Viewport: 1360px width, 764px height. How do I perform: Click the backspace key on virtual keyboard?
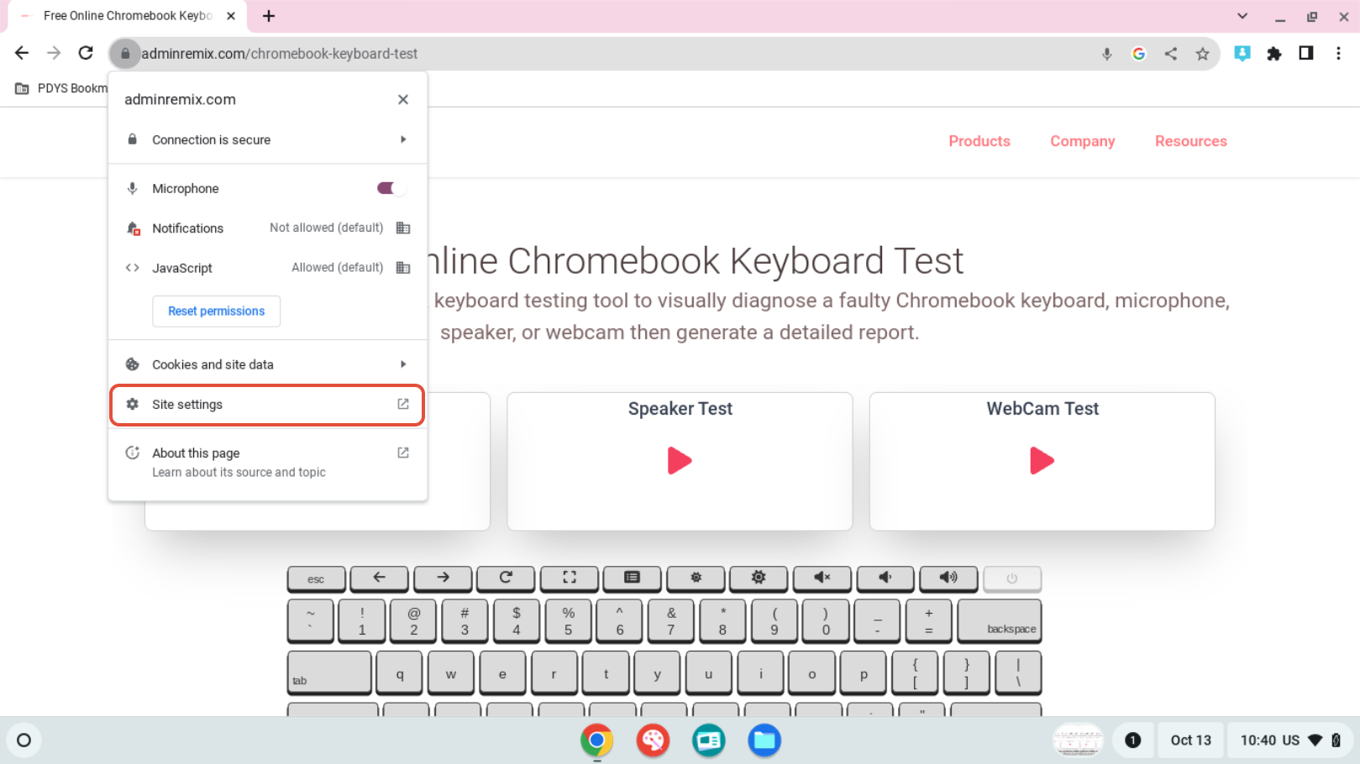(1000, 620)
